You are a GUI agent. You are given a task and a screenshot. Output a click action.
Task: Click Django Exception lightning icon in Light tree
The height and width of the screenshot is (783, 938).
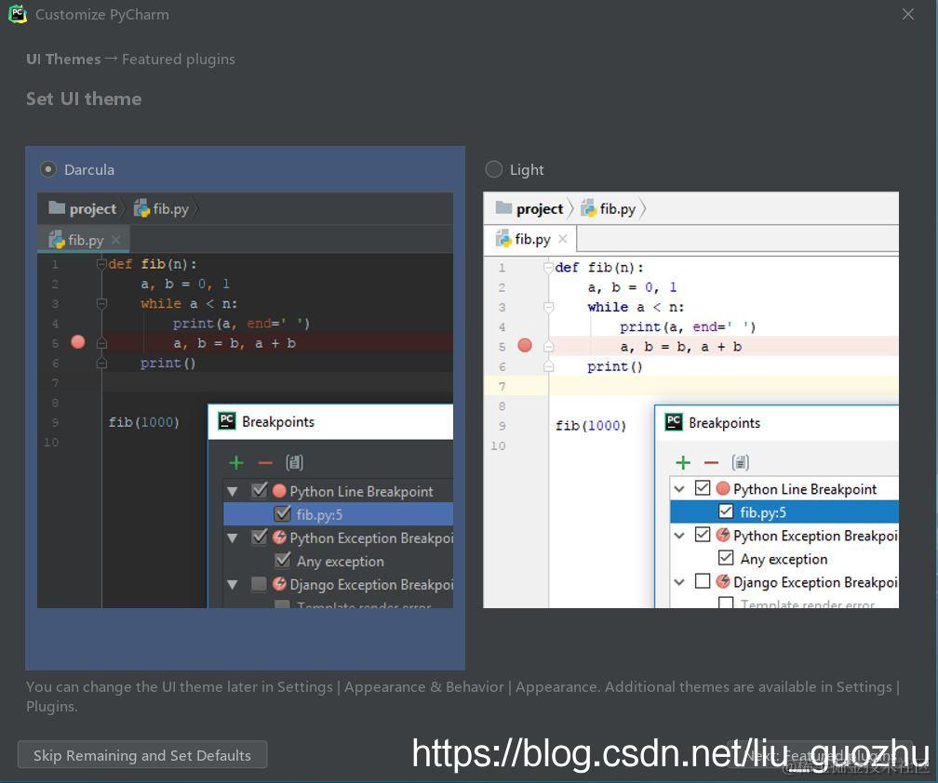pyautogui.click(x=723, y=581)
